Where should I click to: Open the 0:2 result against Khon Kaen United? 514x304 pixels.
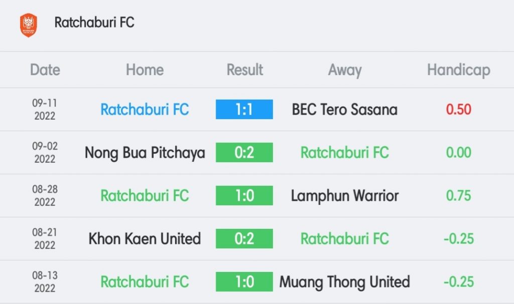coord(244,238)
